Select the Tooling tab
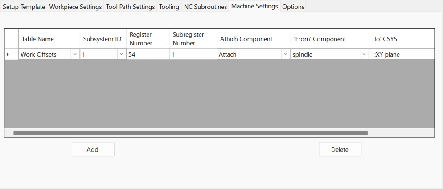 tap(169, 7)
